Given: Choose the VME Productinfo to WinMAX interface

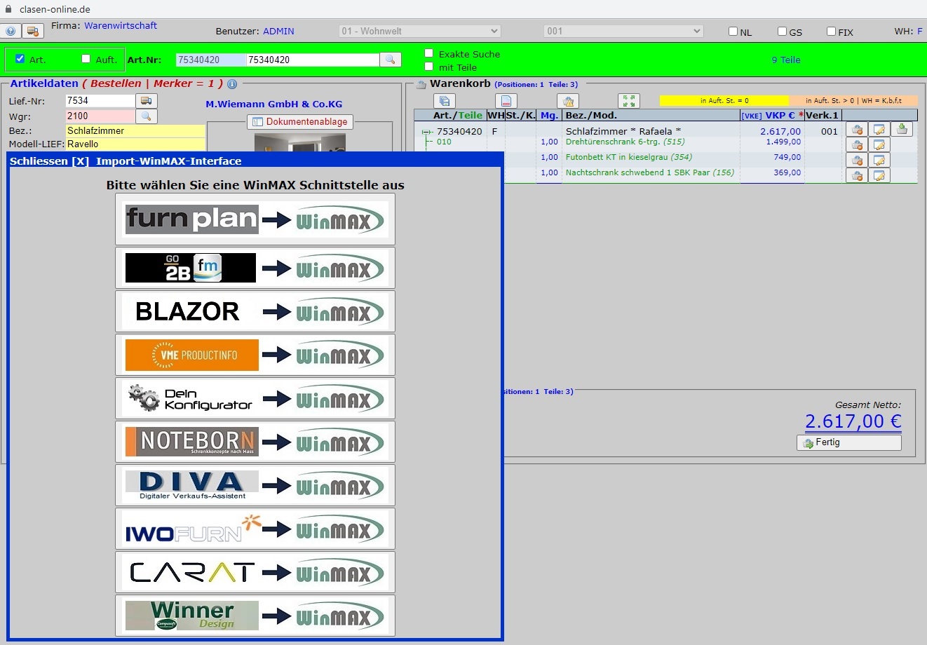Looking at the screenshot, I should [x=255, y=355].
